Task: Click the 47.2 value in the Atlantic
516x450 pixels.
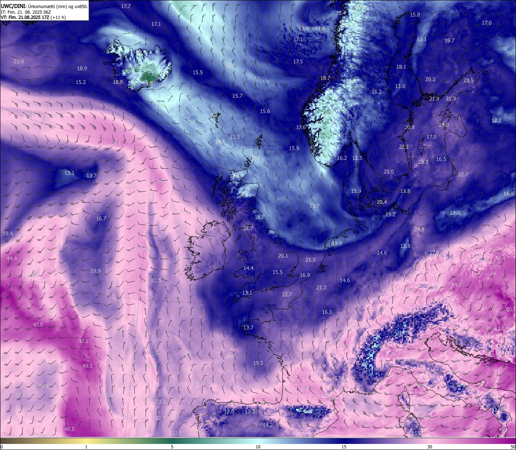Action: (83, 341)
